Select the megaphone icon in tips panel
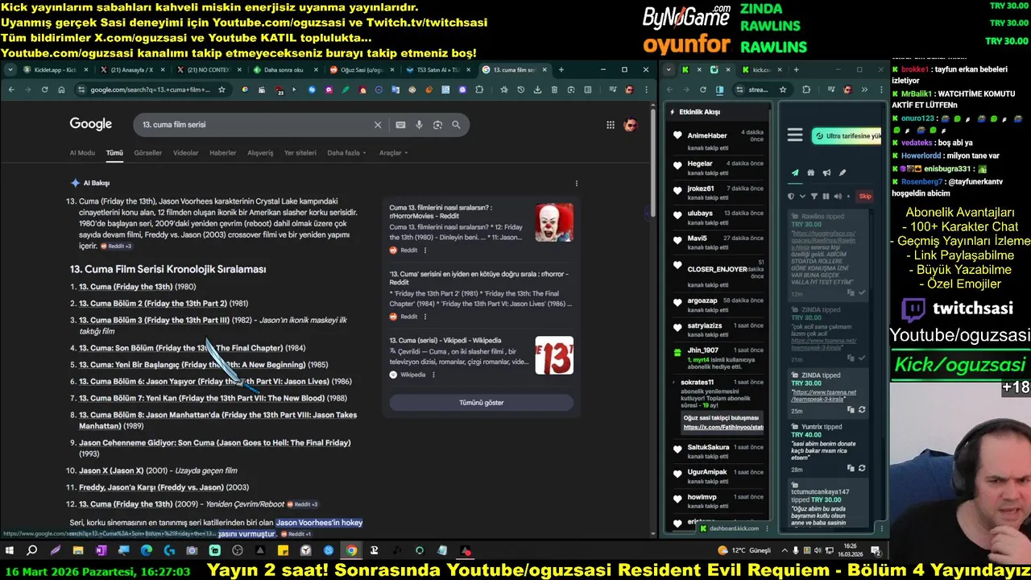This screenshot has height=580, width=1031. coord(826,172)
